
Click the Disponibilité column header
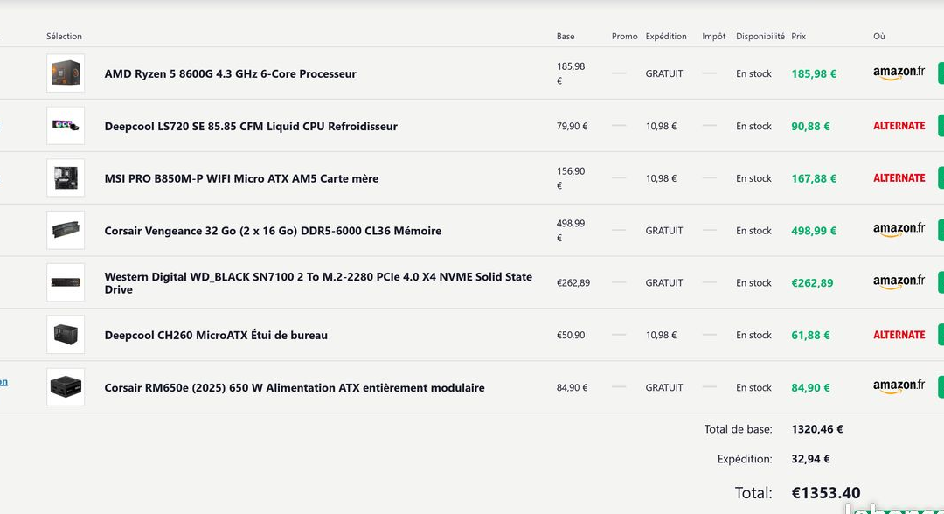tap(760, 36)
